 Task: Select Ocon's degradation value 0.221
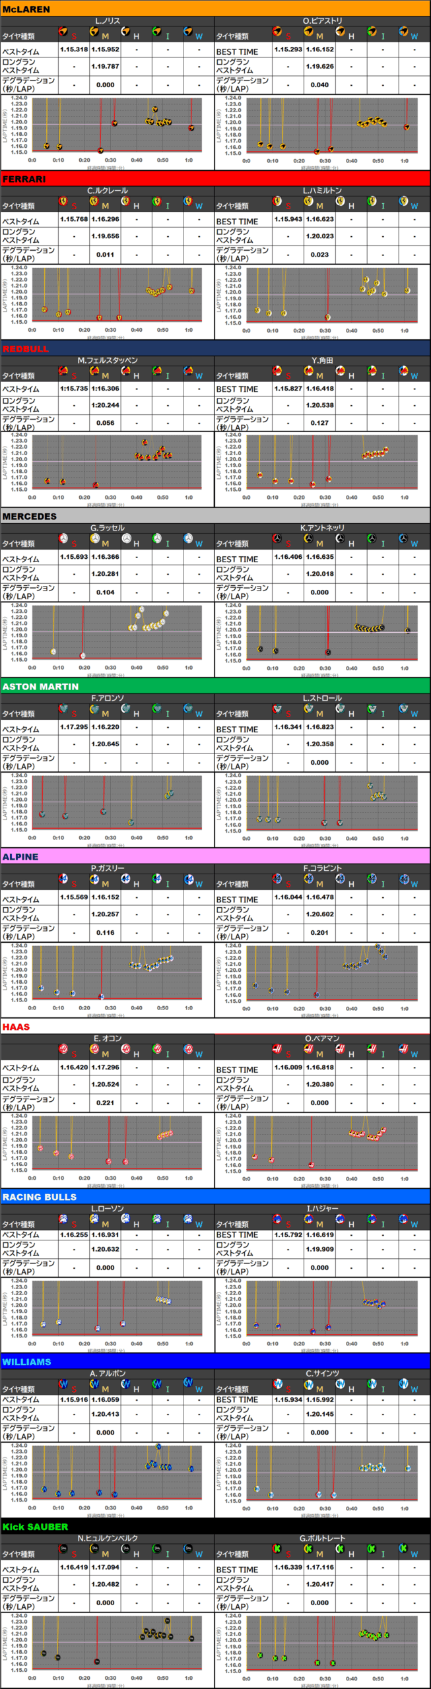tap(106, 1102)
